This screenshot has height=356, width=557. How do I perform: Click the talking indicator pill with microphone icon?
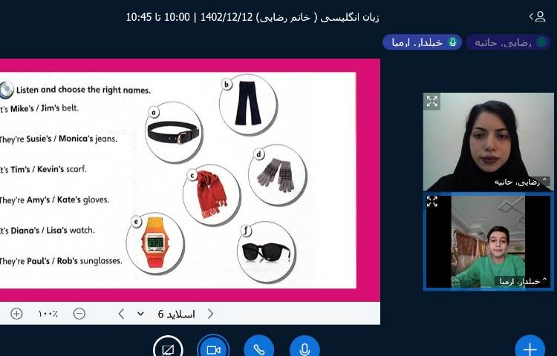422,42
